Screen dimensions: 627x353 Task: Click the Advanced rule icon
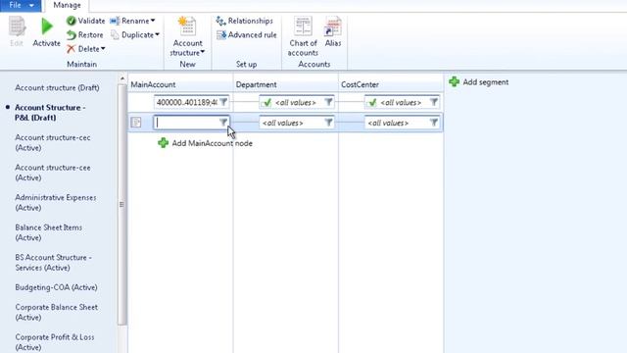point(221,35)
